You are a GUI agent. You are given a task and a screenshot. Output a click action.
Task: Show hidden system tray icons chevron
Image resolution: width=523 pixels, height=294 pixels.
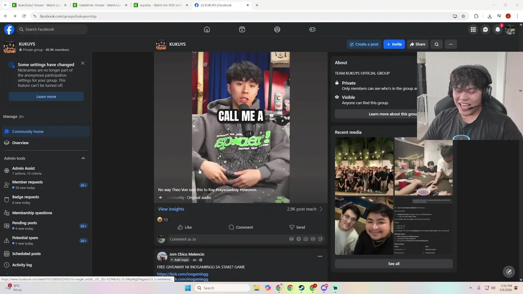click(x=470, y=288)
